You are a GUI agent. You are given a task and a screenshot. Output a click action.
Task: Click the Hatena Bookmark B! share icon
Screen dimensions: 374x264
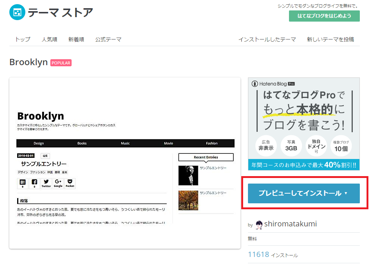[22, 184]
